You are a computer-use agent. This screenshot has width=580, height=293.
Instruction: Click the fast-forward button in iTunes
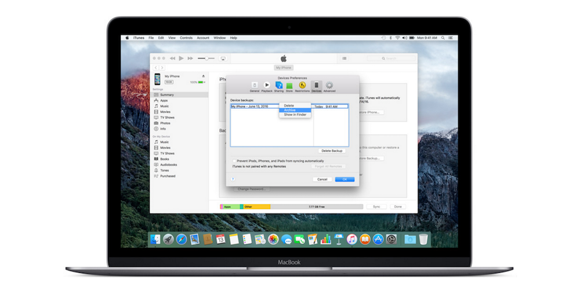tap(190, 58)
